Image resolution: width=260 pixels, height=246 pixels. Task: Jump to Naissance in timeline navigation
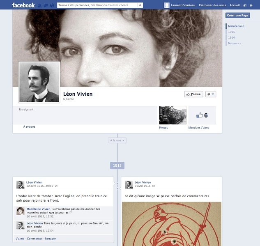pos(235,43)
